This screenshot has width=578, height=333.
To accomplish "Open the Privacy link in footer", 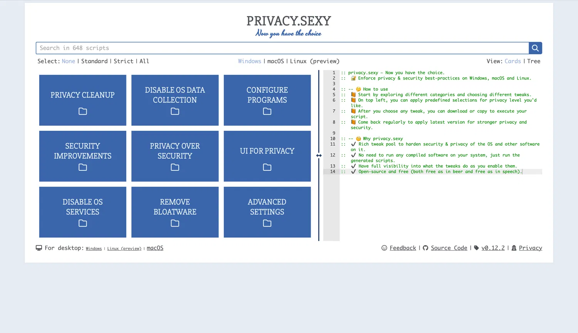I will click(x=531, y=248).
